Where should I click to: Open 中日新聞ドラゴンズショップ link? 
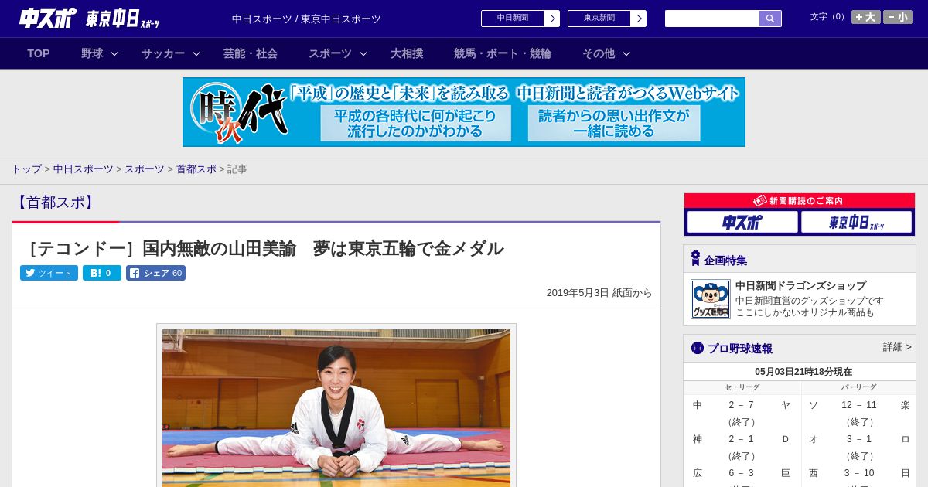click(800, 285)
